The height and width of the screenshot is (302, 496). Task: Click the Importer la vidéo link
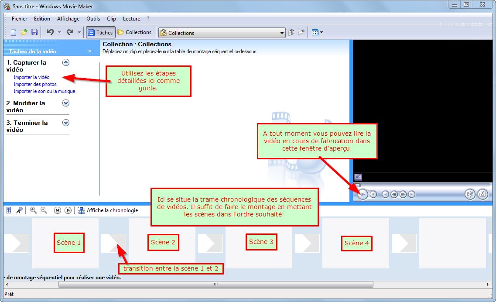click(31, 77)
